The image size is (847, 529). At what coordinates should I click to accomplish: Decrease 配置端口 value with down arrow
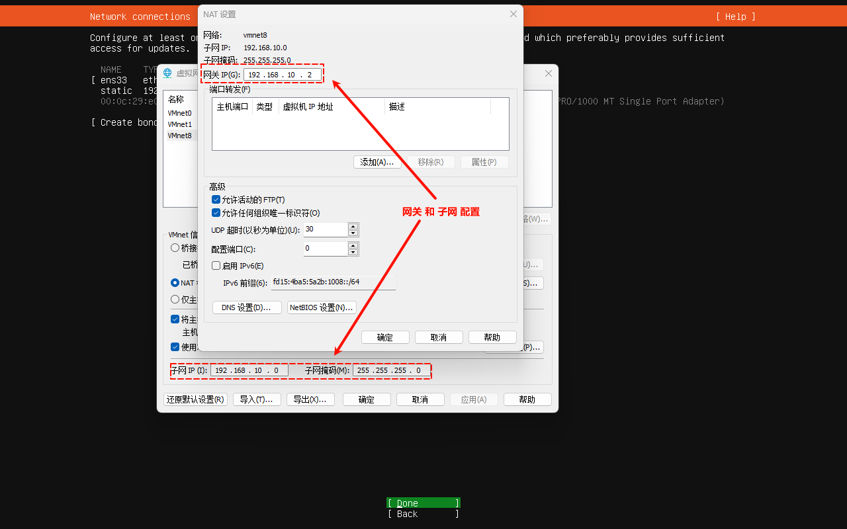(x=353, y=253)
